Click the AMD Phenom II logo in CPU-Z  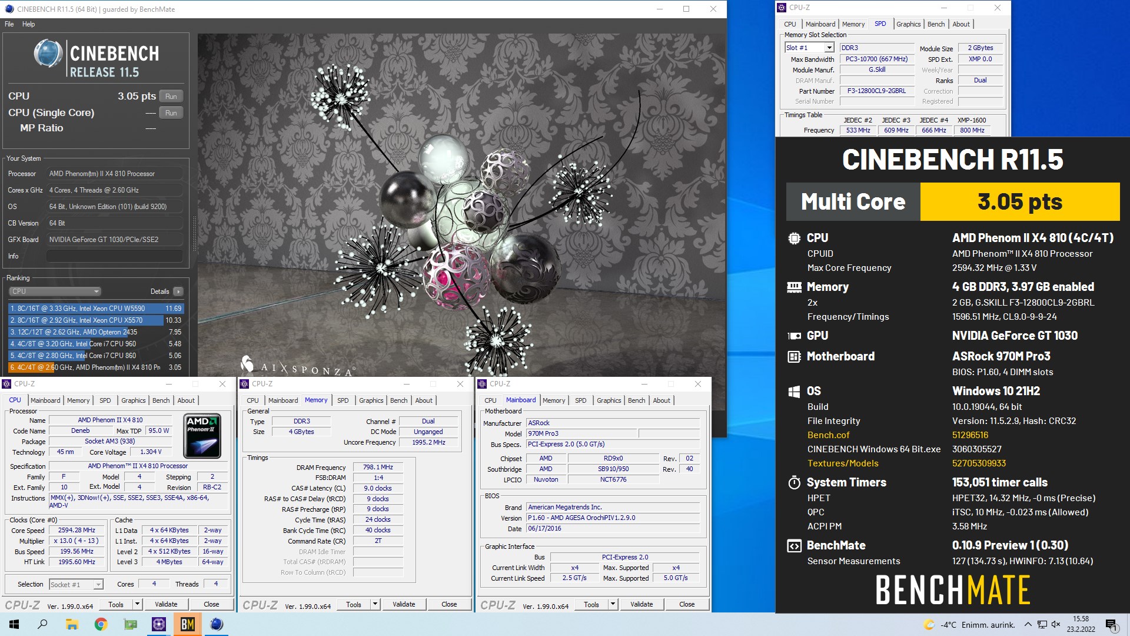pos(202,436)
